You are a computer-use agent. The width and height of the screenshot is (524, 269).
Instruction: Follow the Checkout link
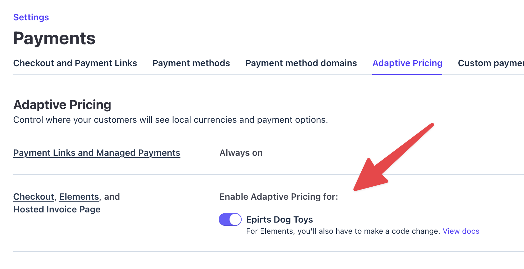pyautogui.click(x=33, y=197)
